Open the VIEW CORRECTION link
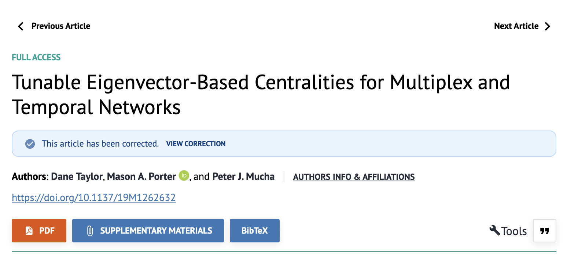The width and height of the screenshot is (582, 272). 196,144
